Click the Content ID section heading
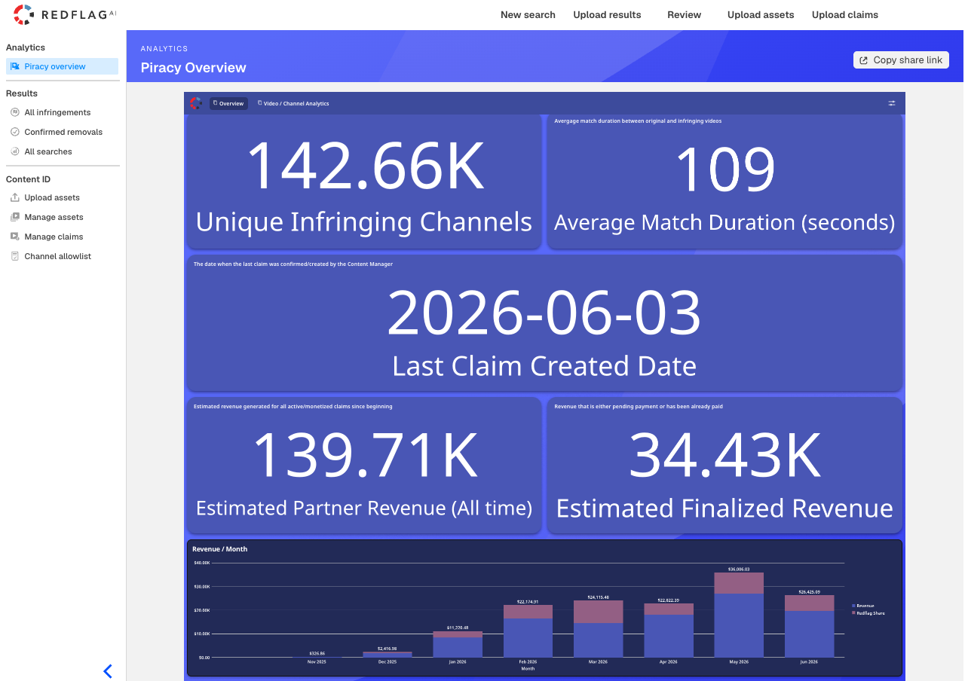Screen dimensions: 968x681 click(28, 179)
